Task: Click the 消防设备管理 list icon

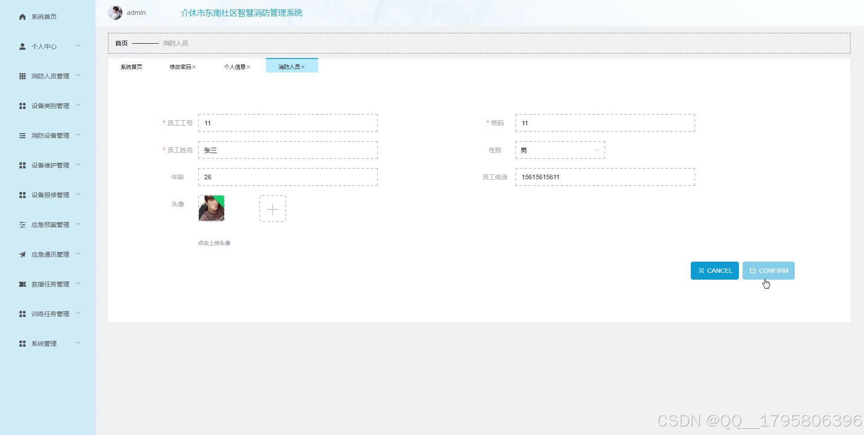Action: (x=22, y=135)
